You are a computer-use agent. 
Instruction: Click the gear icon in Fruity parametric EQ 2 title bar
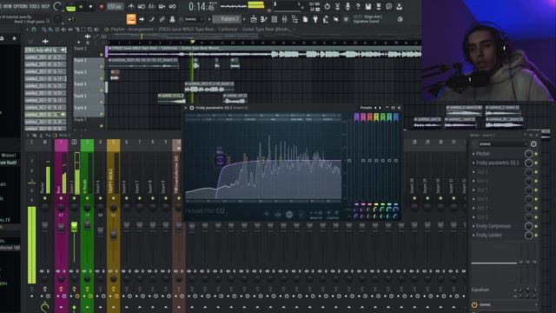192,108
